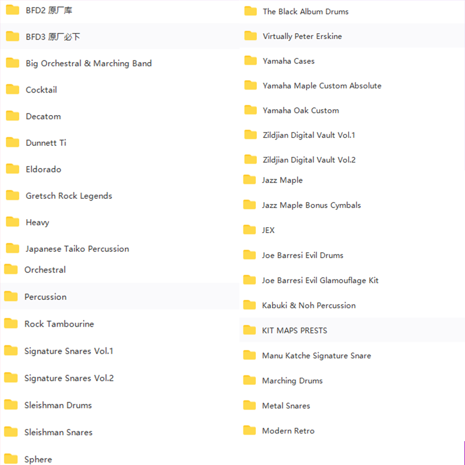
Task: Select folder icon beside The Black Album Drums
Action: pos(251,11)
